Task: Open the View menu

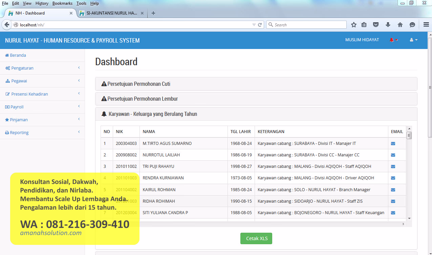Action: [27, 3]
